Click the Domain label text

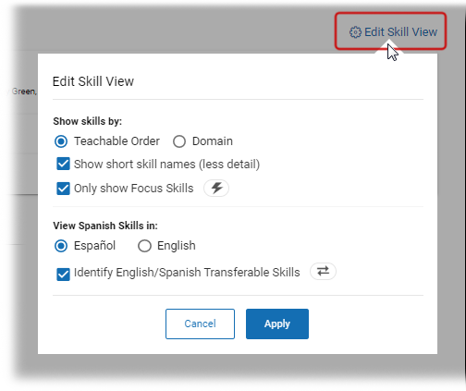[x=213, y=141]
